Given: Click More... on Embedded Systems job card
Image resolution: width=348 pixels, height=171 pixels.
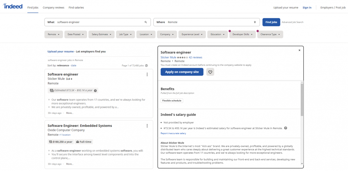Looking at the screenshot, I should (70, 164).
